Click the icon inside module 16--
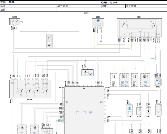This screenshot has width=167, height=134. click(x=114, y=83)
